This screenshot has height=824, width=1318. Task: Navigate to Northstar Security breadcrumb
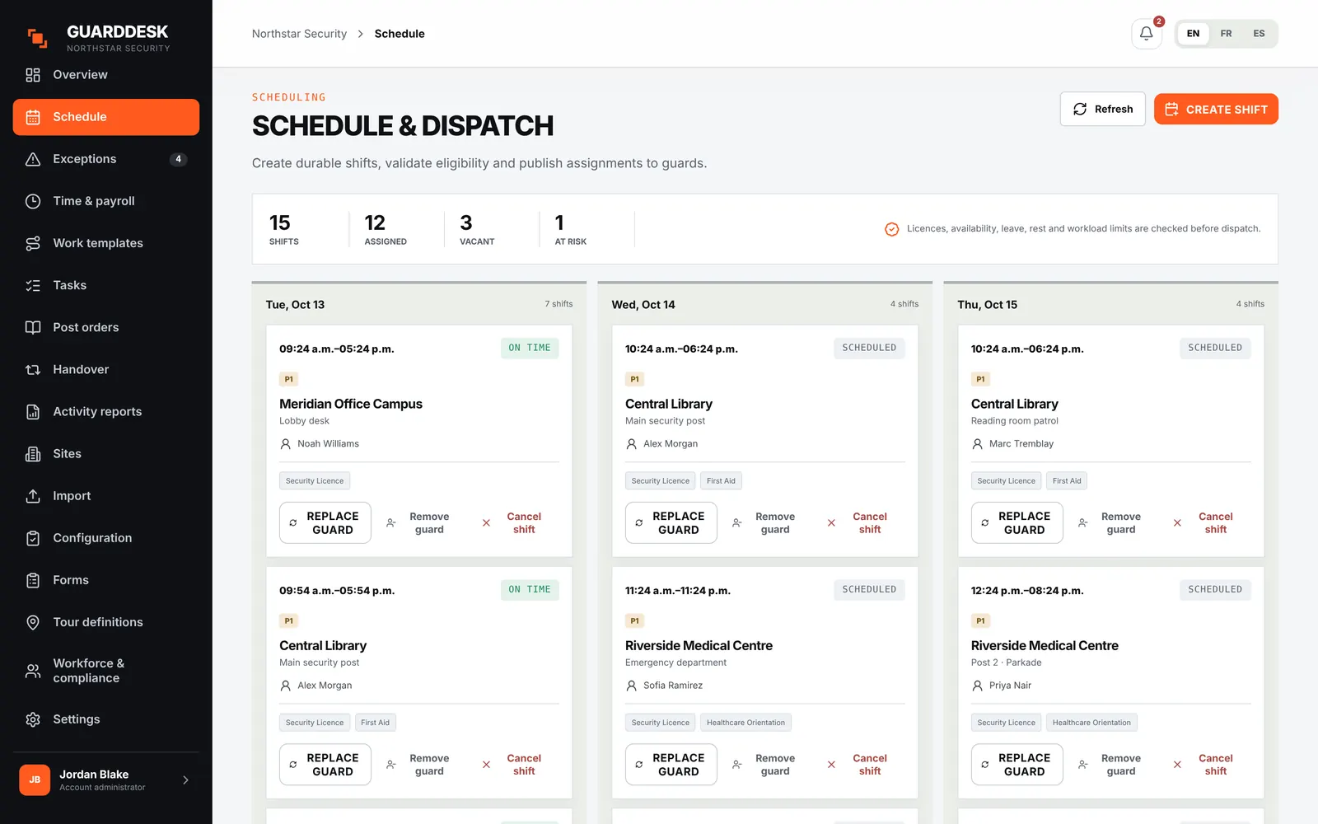pos(299,34)
